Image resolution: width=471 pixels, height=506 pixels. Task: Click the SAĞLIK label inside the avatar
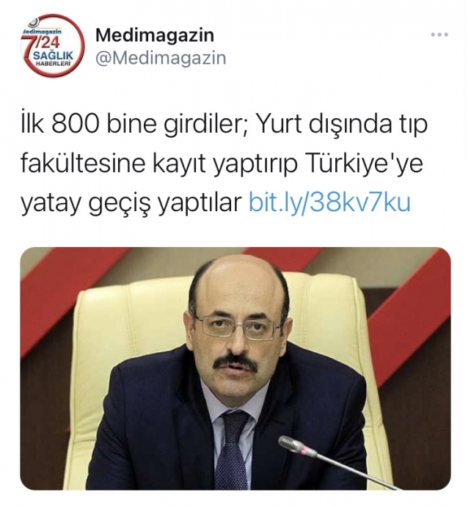tap(53, 55)
